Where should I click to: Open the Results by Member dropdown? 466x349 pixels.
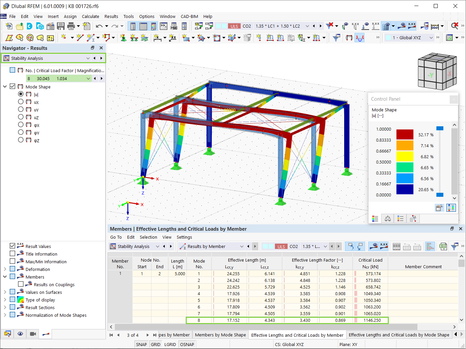click(x=242, y=246)
